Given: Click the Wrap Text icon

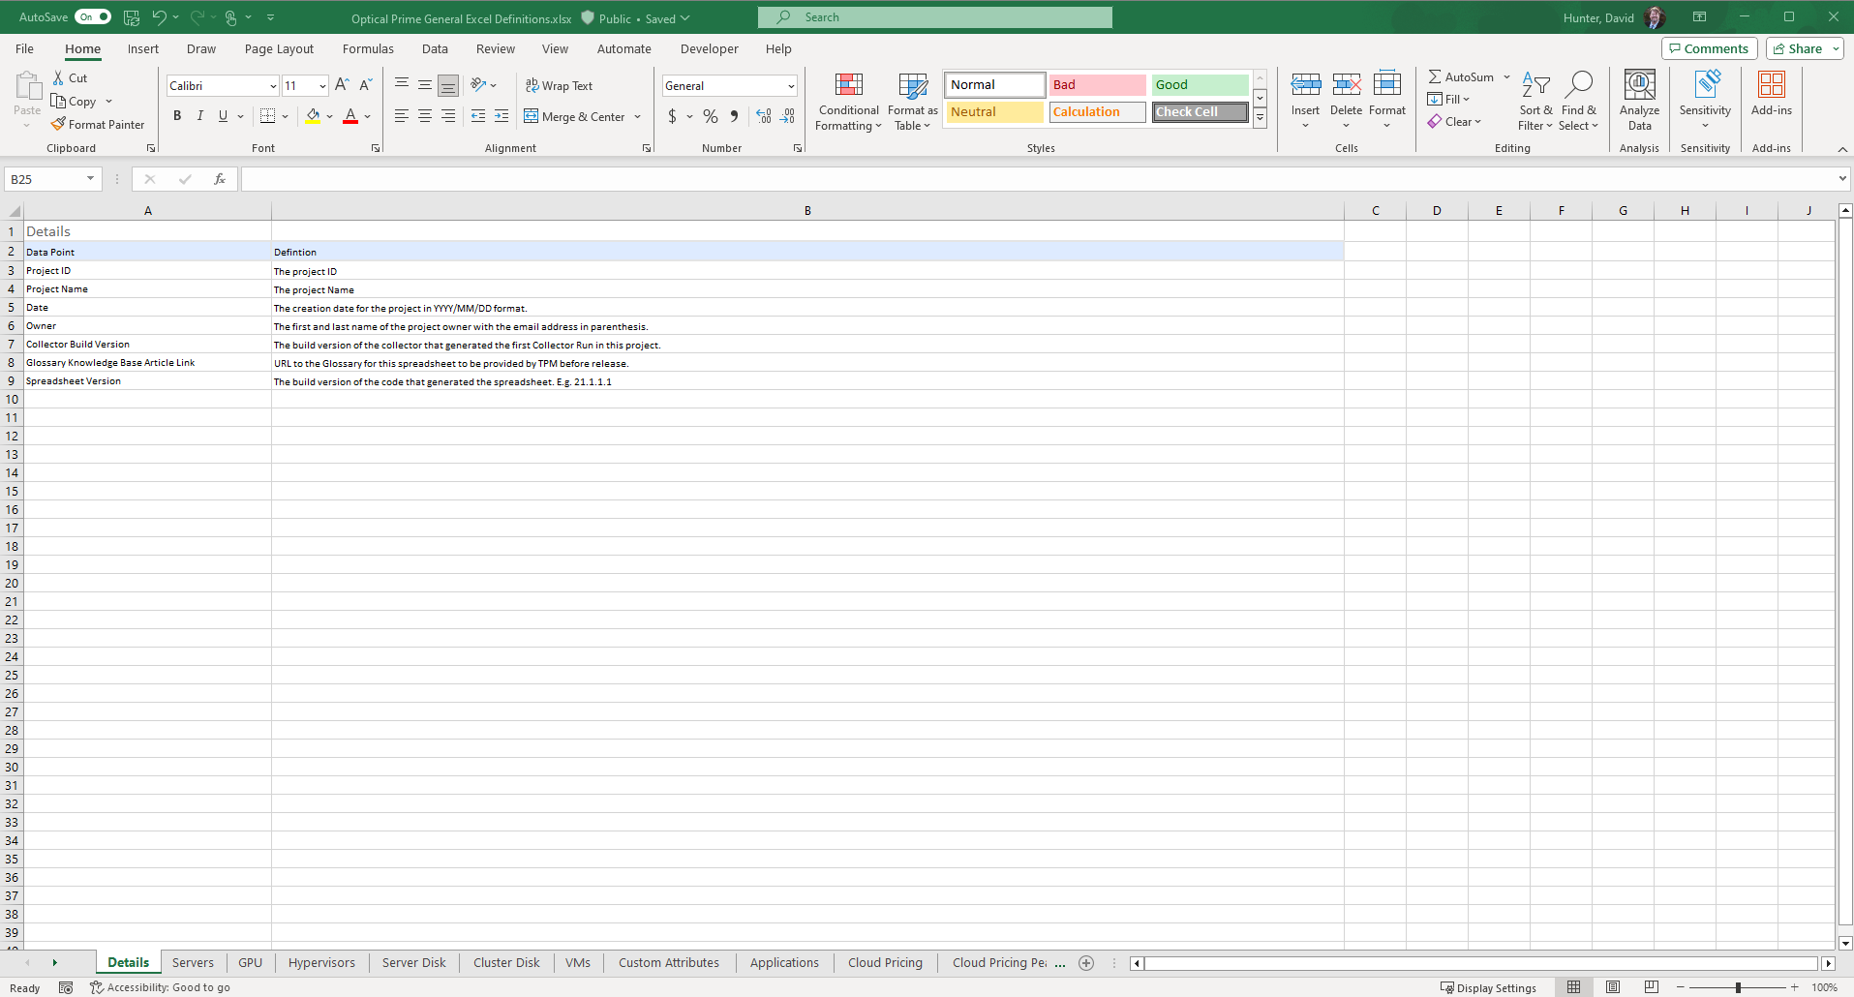Looking at the screenshot, I should pyautogui.click(x=560, y=85).
